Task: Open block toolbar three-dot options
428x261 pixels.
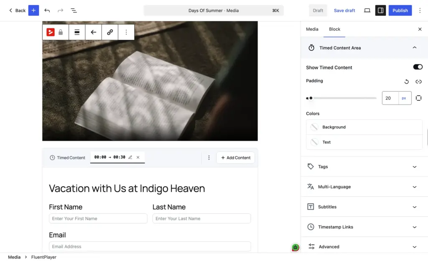Action: pyautogui.click(x=126, y=32)
